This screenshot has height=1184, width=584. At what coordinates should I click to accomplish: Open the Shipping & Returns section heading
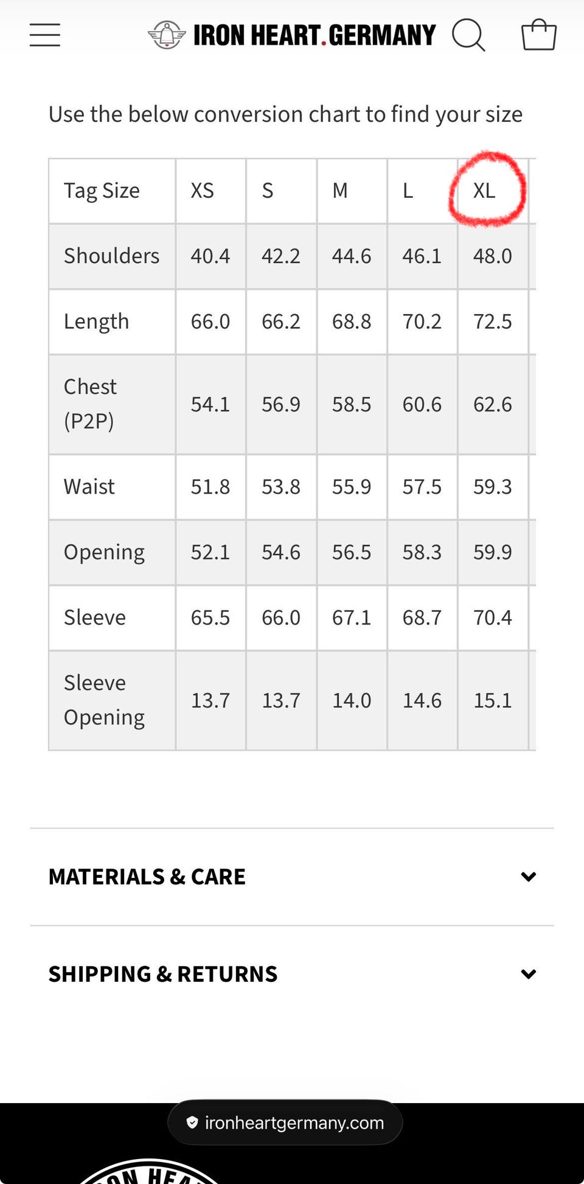(x=163, y=974)
